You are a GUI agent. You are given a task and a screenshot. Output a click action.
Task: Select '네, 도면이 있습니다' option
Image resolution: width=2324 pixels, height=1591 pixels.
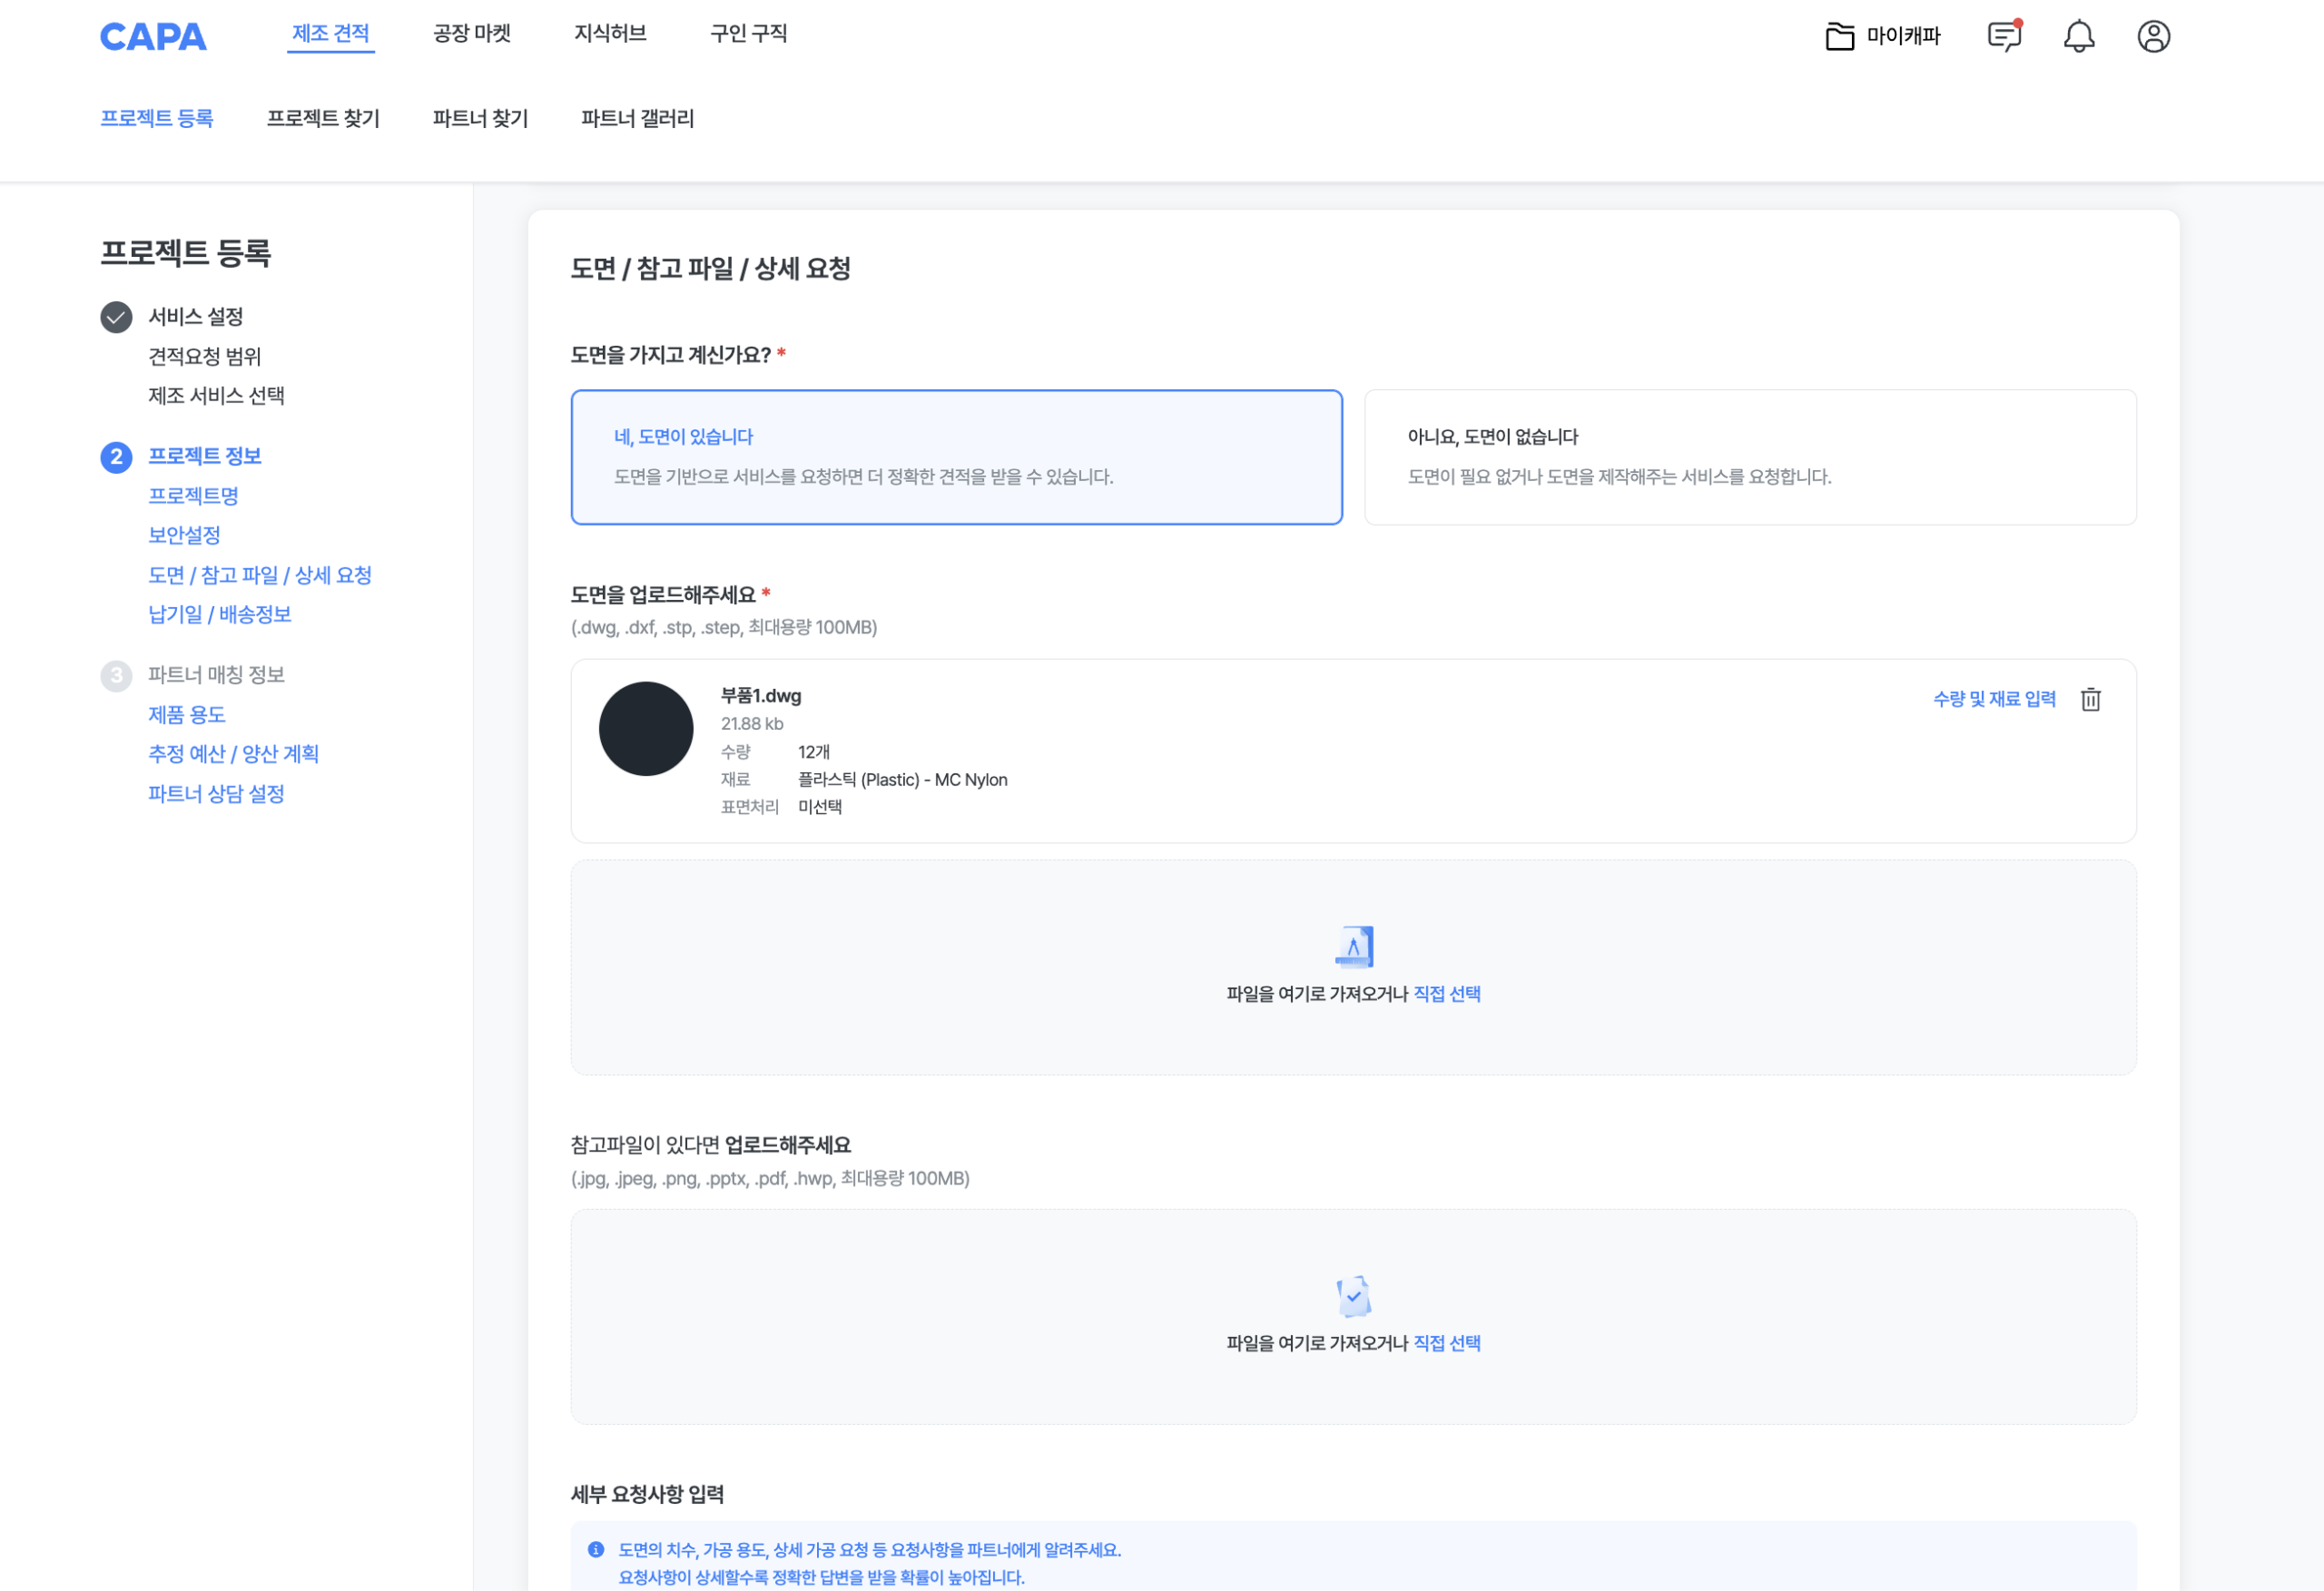click(x=956, y=457)
